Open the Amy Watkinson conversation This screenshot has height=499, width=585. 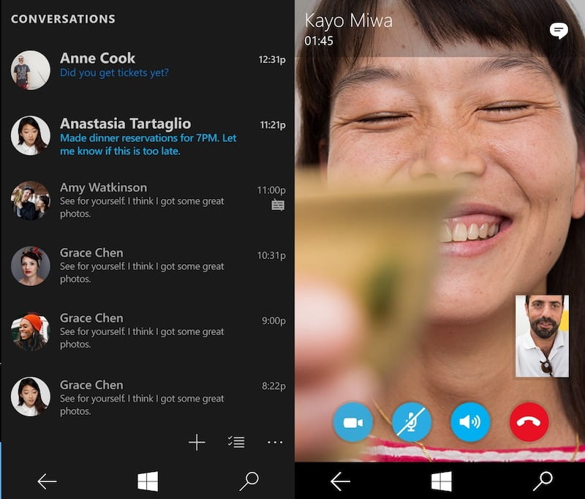tap(146, 200)
